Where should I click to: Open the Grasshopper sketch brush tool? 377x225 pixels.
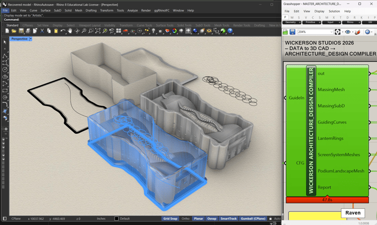coord(357,32)
